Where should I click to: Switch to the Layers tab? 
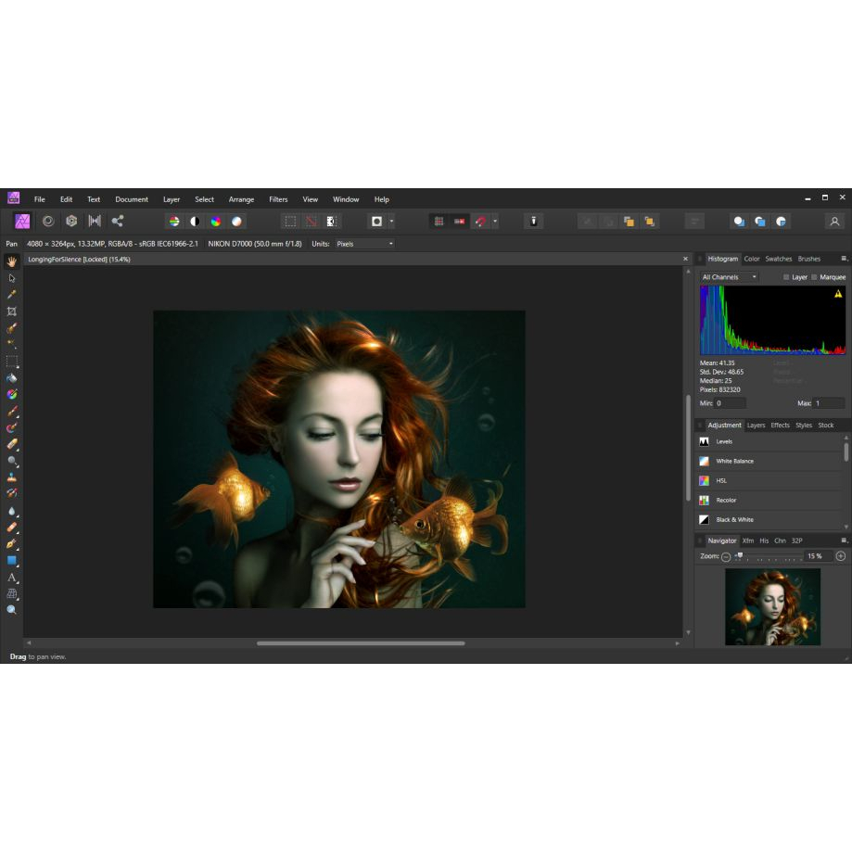757,426
